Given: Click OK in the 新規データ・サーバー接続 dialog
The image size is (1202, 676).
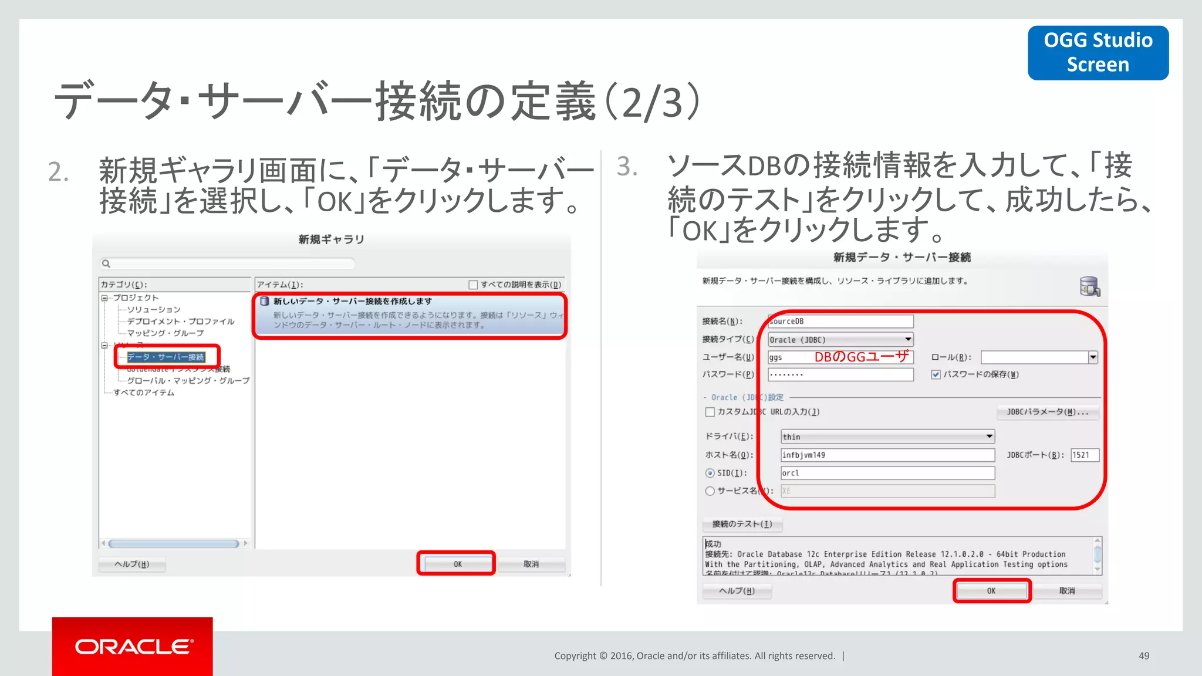Looking at the screenshot, I should tap(991, 591).
